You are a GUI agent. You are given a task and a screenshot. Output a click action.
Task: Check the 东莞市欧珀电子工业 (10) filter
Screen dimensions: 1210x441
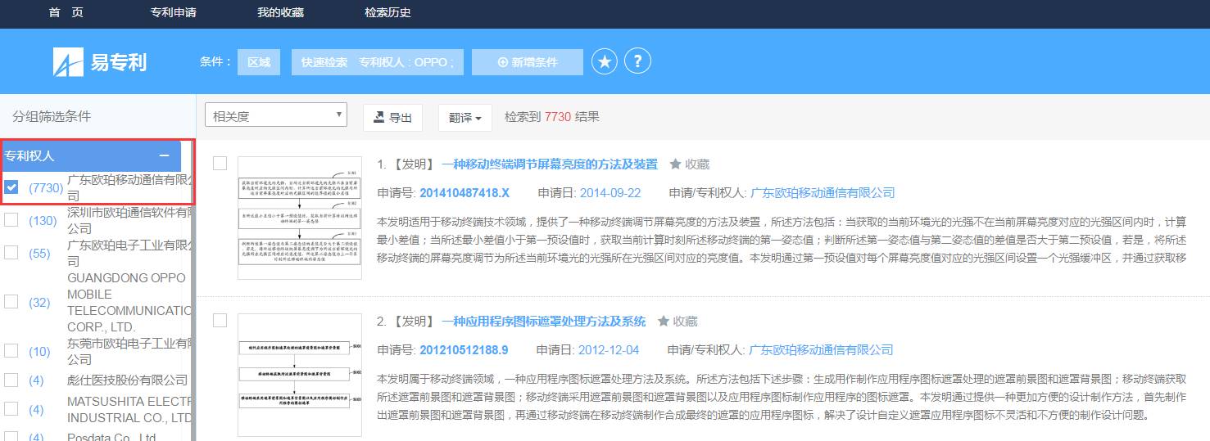(11, 351)
